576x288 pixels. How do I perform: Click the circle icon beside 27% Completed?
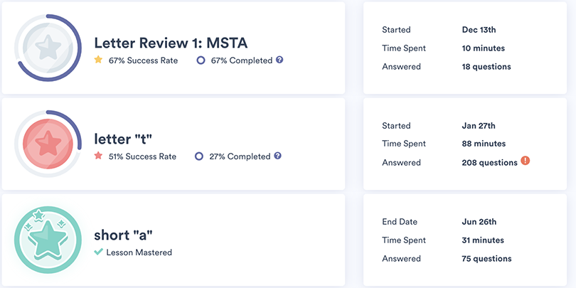pyautogui.click(x=199, y=156)
